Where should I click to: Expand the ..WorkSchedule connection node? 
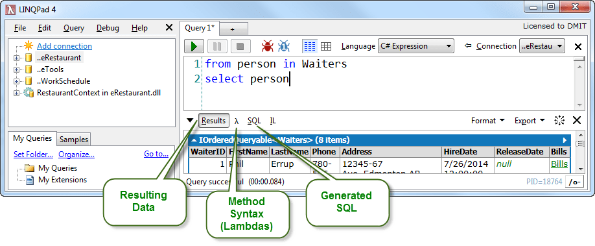(16, 81)
